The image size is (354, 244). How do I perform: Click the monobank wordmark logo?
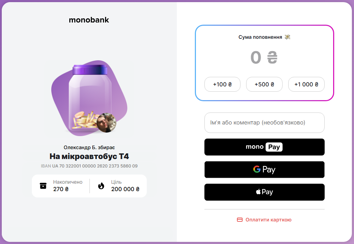click(x=89, y=20)
